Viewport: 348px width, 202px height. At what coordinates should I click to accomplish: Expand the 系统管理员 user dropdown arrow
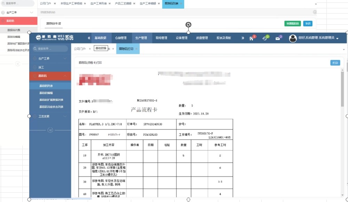(x=337, y=39)
